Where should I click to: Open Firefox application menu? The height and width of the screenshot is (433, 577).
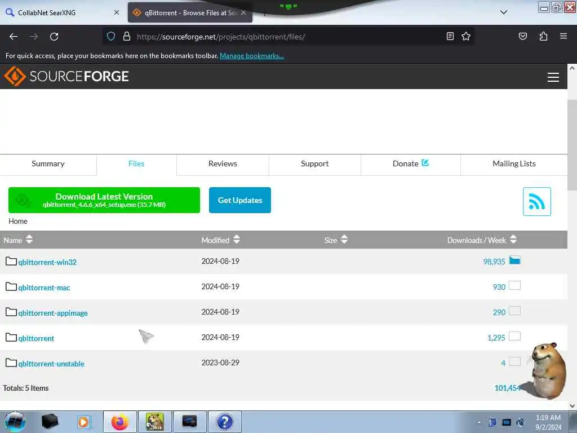click(x=563, y=36)
